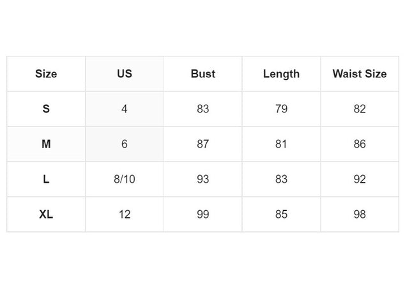This screenshot has width=412, height=290.
Task: Click the L size row label
Action: click(46, 179)
